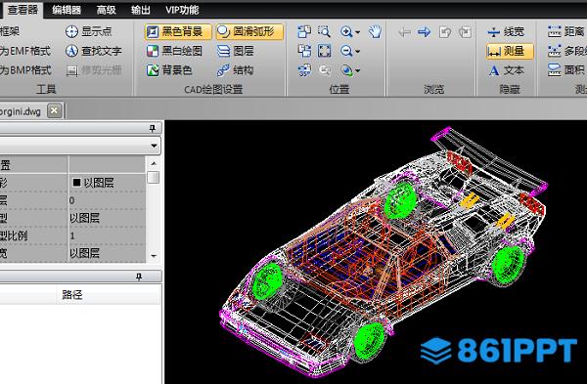
Task: Go to next view with the blue right arrow
Action: tap(425, 32)
